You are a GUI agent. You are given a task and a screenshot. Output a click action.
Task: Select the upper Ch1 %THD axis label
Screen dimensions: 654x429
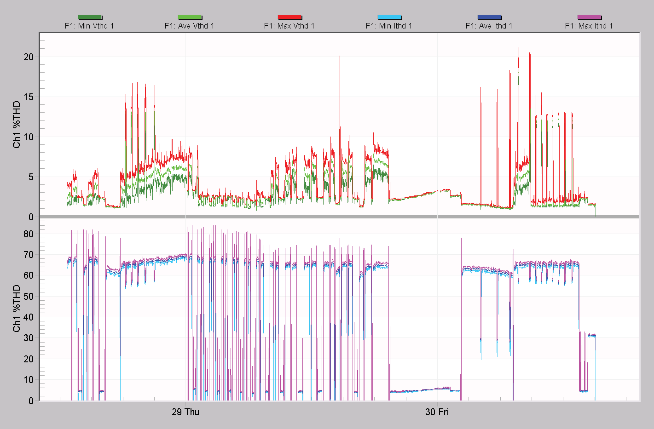pos(17,124)
